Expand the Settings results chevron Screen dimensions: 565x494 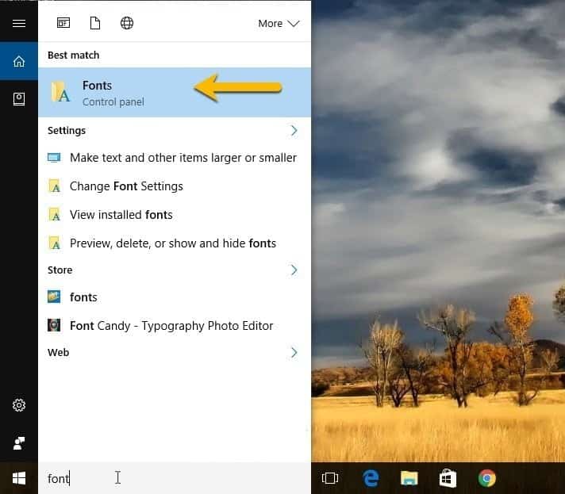click(294, 130)
